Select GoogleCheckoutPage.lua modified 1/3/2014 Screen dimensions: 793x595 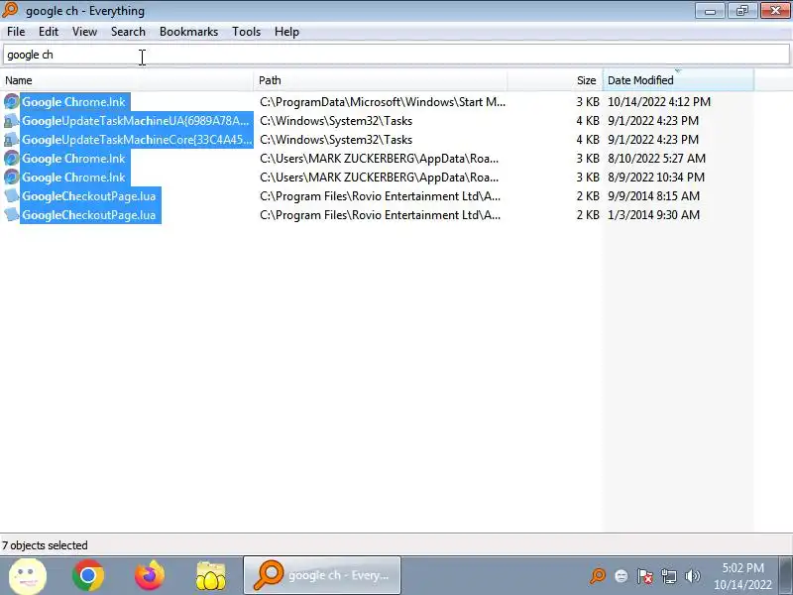(89, 215)
